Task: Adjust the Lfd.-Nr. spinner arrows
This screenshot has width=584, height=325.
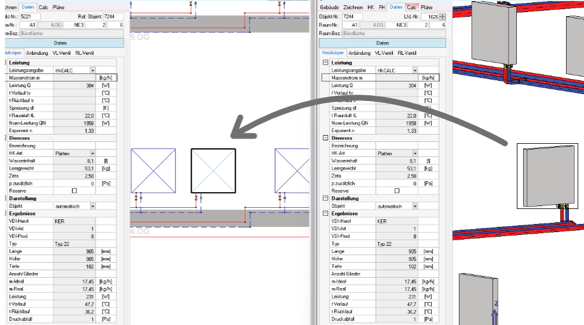Action: [x=442, y=17]
